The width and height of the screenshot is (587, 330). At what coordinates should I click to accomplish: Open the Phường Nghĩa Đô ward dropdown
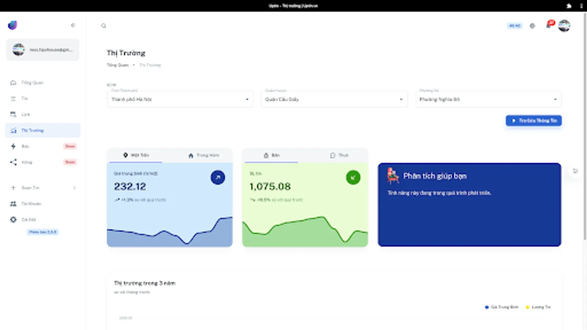pyautogui.click(x=488, y=99)
